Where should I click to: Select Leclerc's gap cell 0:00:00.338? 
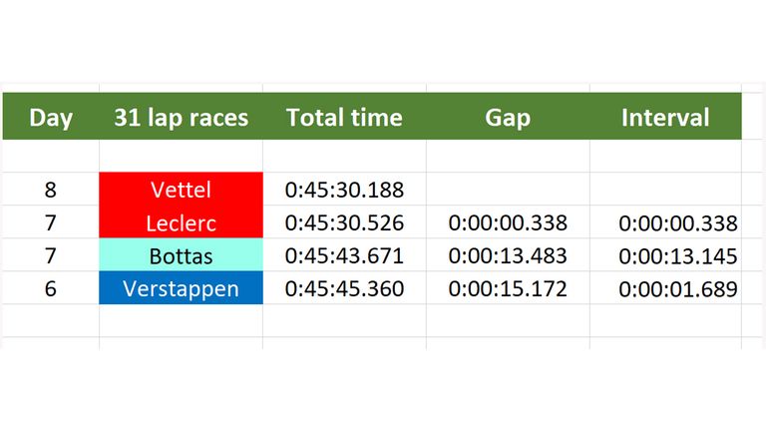click(x=508, y=221)
